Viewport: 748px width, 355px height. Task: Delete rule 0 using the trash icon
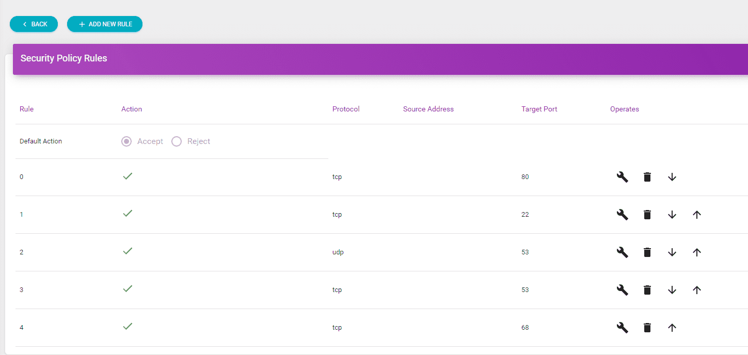coord(647,177)
